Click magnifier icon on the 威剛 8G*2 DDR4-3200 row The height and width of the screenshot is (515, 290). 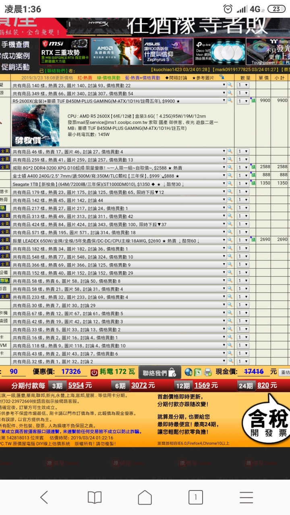click(230, 167)
